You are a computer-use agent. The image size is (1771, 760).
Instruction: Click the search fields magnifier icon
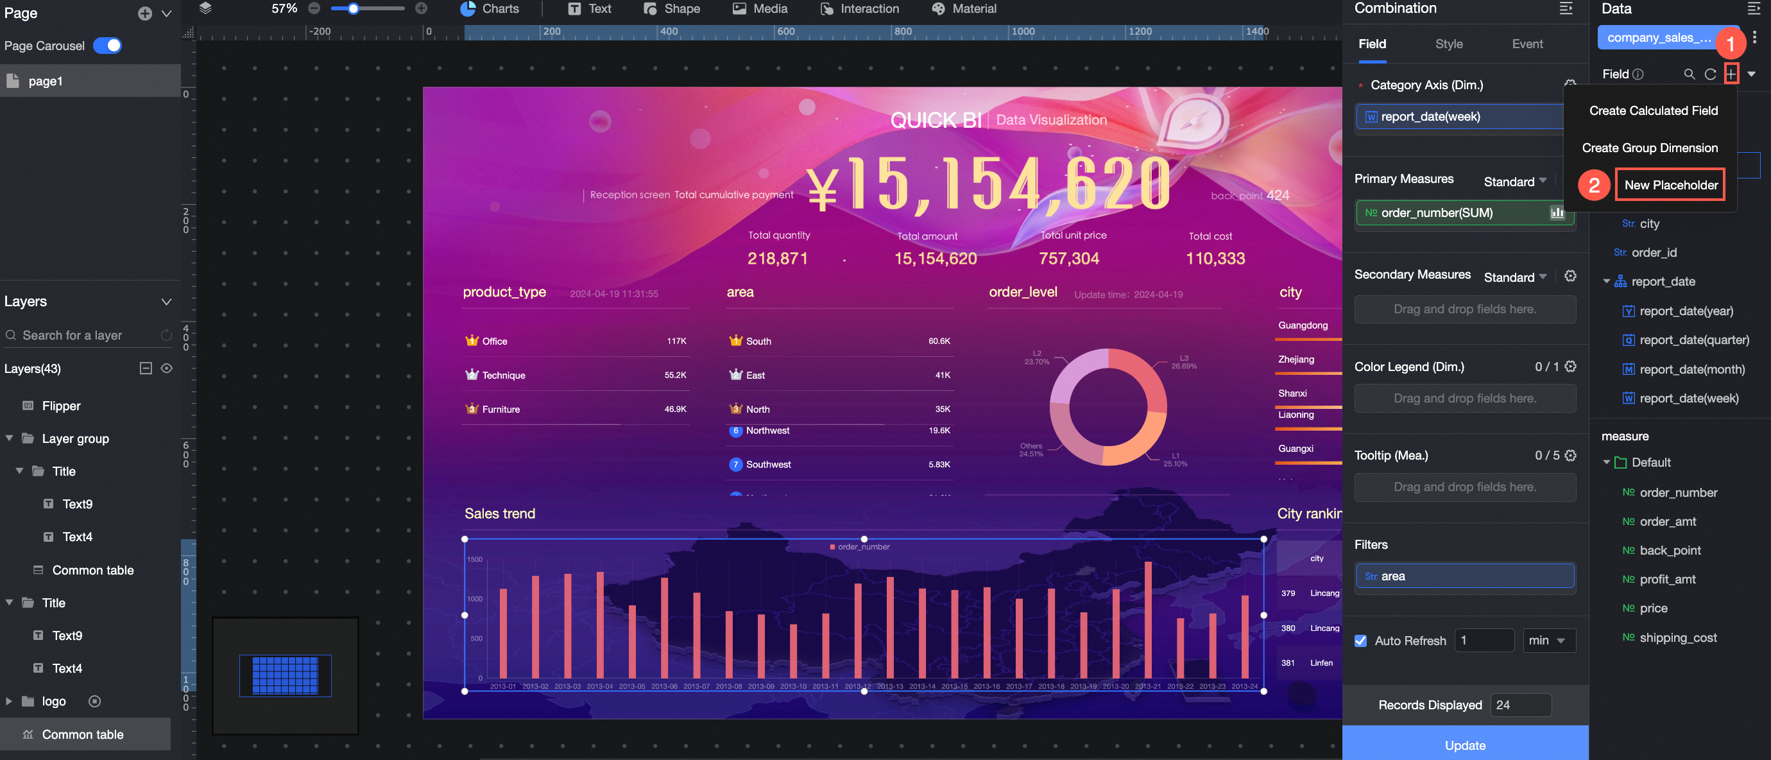pyautogui.click(x=1689, y=74)
